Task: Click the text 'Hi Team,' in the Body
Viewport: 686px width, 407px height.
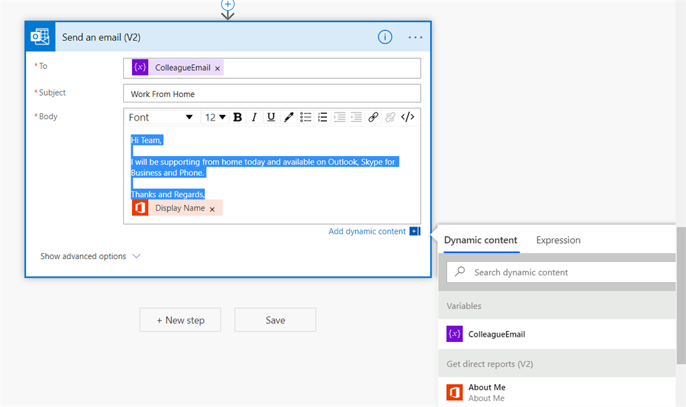Action: [147, 141]
